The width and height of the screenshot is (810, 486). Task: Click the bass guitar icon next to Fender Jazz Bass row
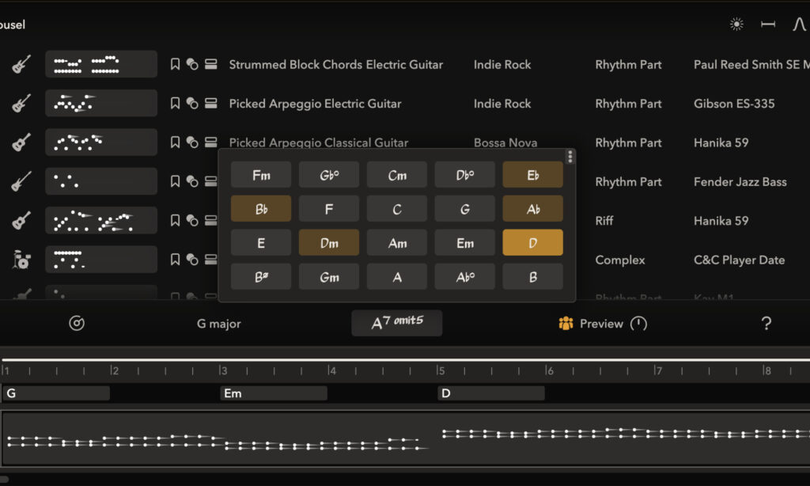pyautogui.click(x=21, y=181)
